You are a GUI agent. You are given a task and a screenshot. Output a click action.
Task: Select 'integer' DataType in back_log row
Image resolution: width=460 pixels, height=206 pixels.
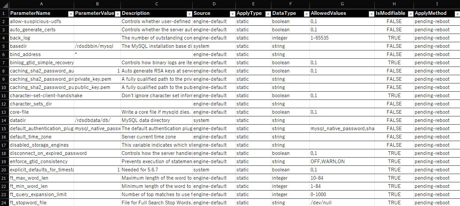pos(290,38)
